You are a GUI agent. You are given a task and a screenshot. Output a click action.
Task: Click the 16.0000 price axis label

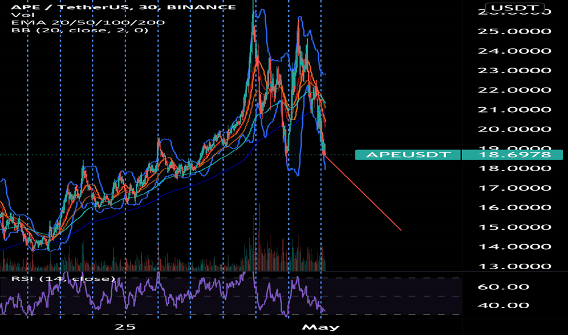515,208
